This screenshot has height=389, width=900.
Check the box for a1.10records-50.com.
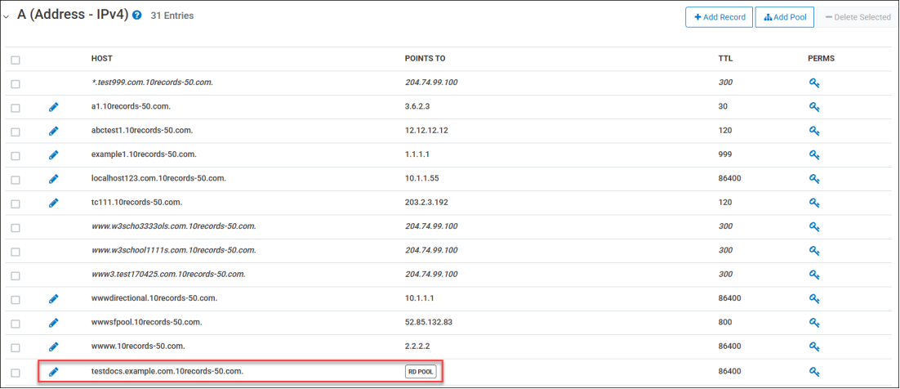click(16, 108)
